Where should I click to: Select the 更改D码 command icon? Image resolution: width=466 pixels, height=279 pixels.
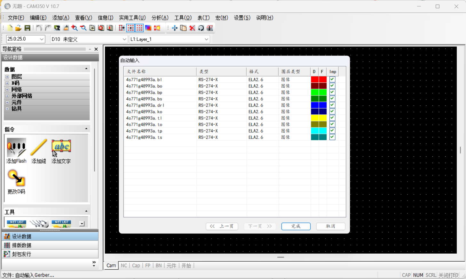pos(16,181)
